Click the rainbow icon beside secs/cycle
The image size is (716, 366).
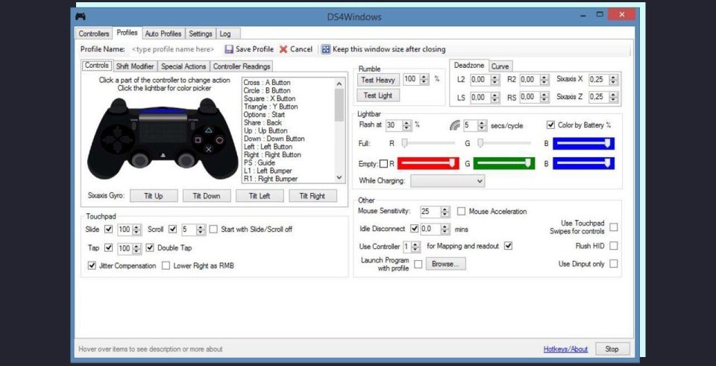(x=454, y=125)
